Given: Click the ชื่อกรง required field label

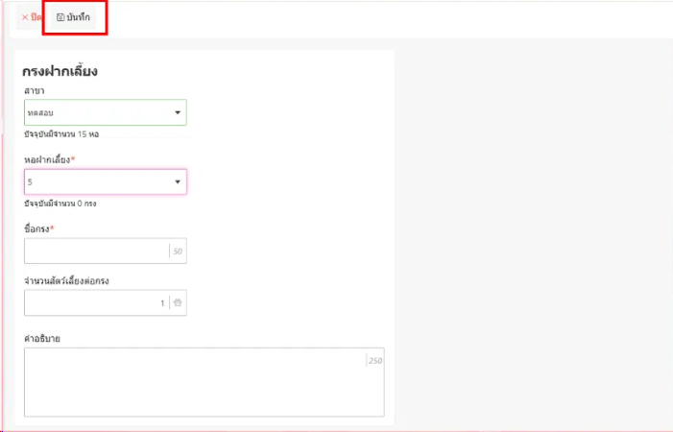Looking at the screenshot, I should point(45,228).
